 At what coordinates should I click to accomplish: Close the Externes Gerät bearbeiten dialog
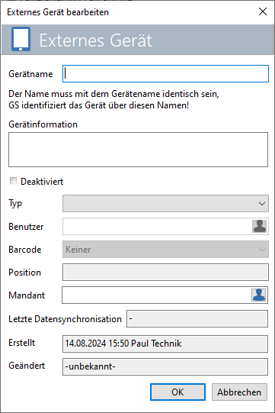(263, 11)
